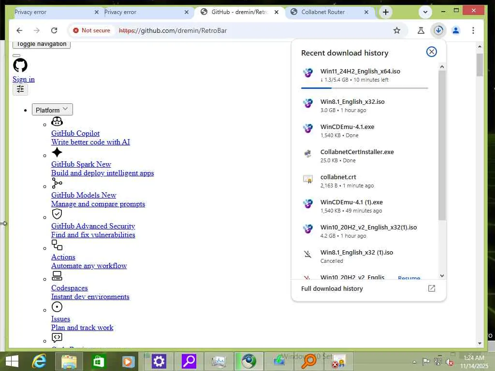Open the Issues link

(60, 319)
